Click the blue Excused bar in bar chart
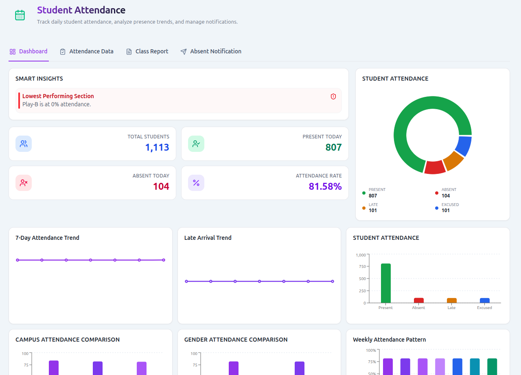The height and width of the screenshot is (375, 521). pos(485,300)
